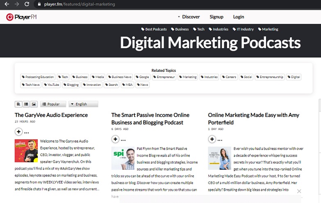Click the player.fm URL in the address bar
The width and height of the screenshot is (321, 203).
pyautogui.click(x=80, y=4)
